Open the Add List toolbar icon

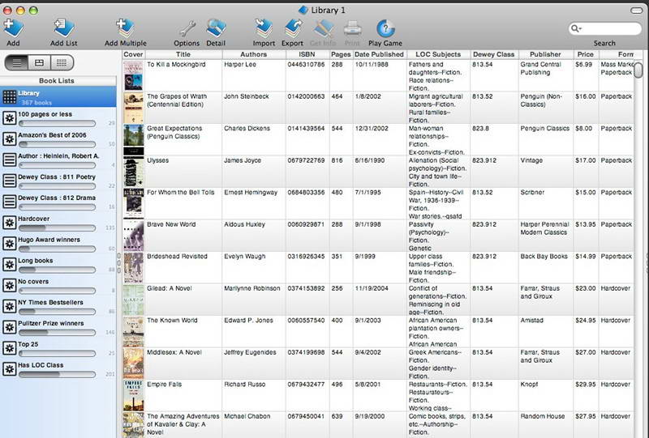point(64,28)
